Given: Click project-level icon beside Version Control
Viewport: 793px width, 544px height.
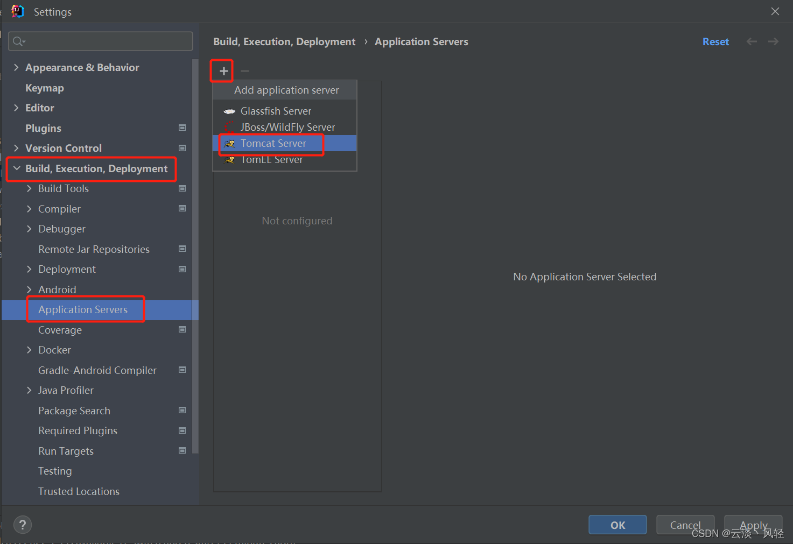Looking at the screenshot, I should [x=182, y=148].
